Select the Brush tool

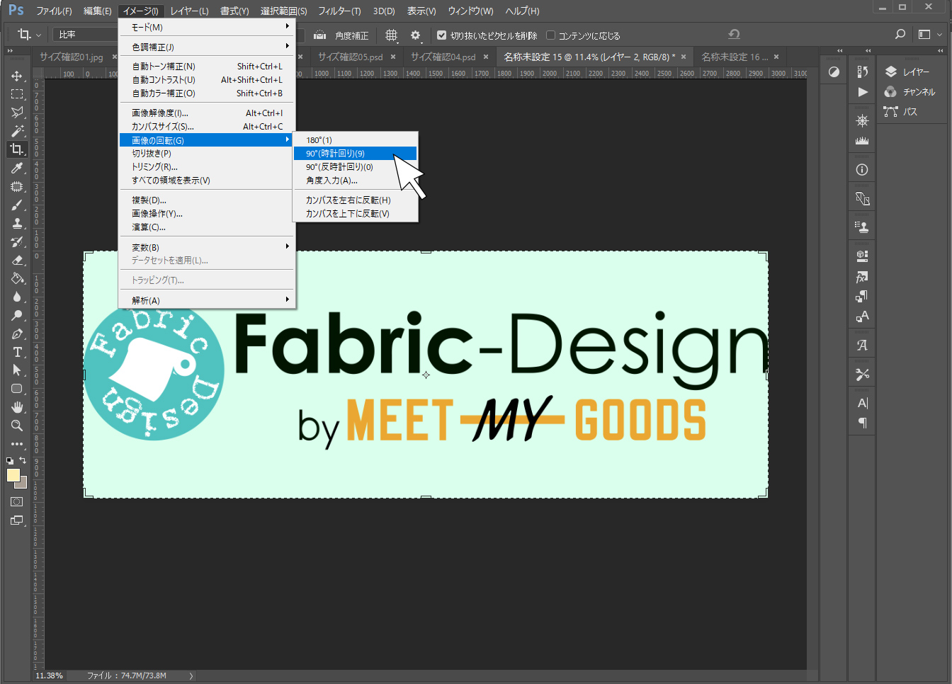17,205
